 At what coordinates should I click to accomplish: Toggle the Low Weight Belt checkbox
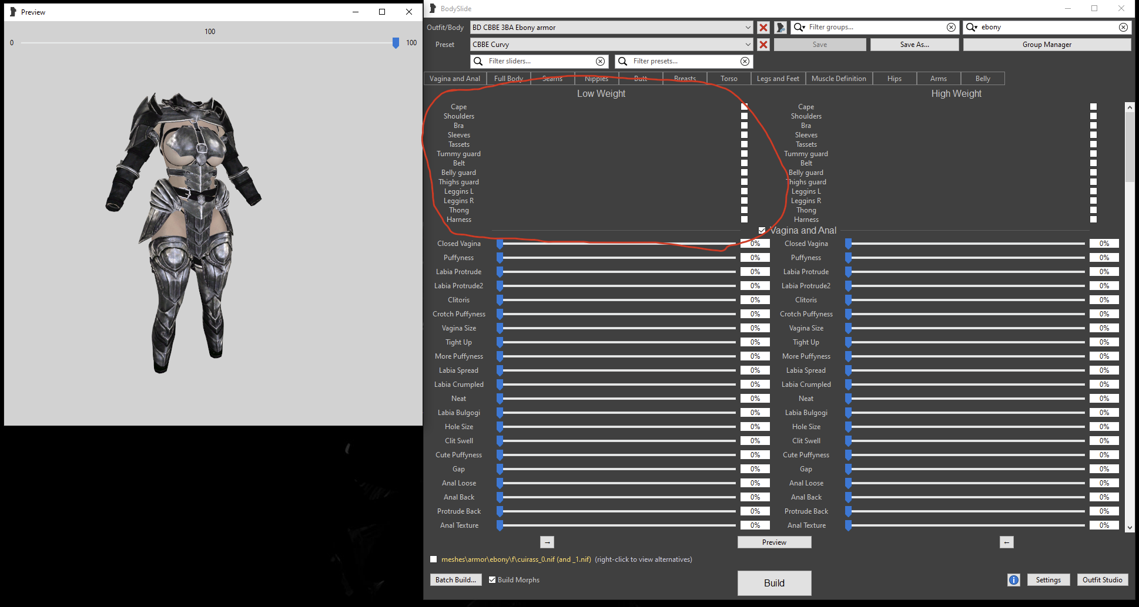tap(744, 163)
